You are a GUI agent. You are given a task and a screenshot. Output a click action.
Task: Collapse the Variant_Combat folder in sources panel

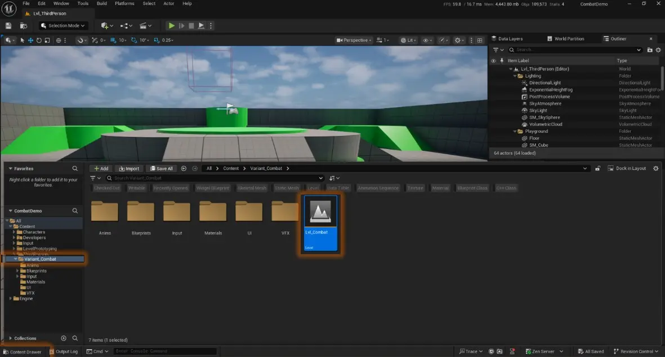tap(15, 259)
